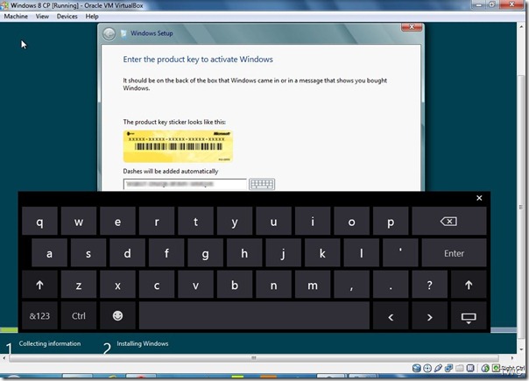Open the emoji smiley key
529x381 pixels.
pos(117,316)
